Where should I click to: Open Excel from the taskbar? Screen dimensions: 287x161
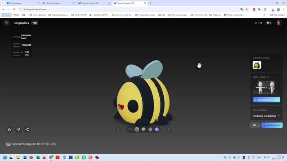[x=38, y=157]
